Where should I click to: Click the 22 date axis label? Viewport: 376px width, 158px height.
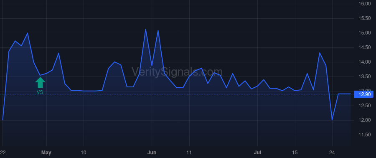[3, 153]
